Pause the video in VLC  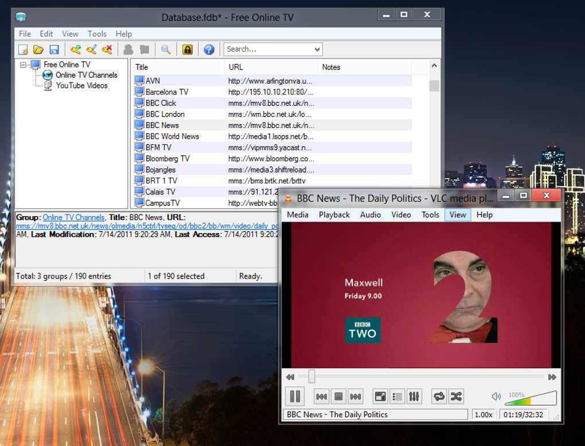[295, 396]
